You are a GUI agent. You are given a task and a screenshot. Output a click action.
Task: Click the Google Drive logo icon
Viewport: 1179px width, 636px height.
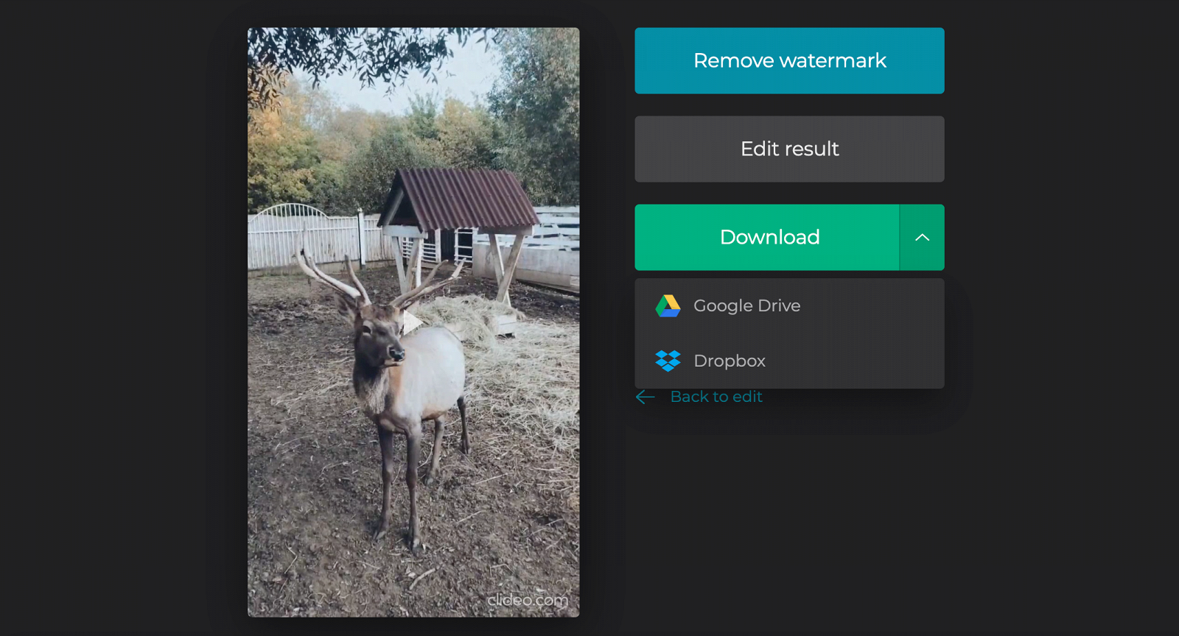(x=668, y=305)
